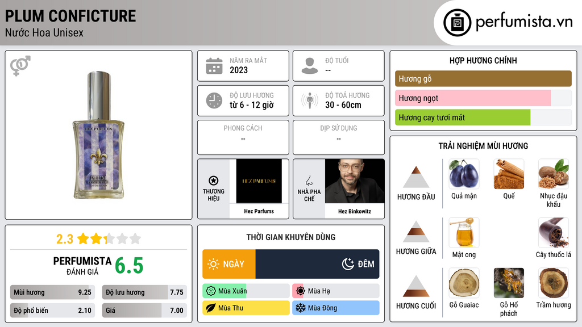The width and height of the screenshot is (582, 327).
Task: Click the clock icon for longevity
Action: coord(214,100)
